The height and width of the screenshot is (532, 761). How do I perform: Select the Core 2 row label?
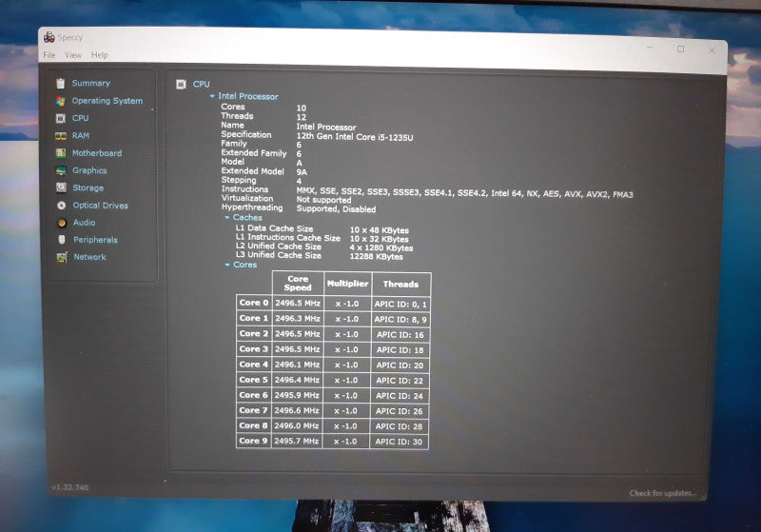254,334
